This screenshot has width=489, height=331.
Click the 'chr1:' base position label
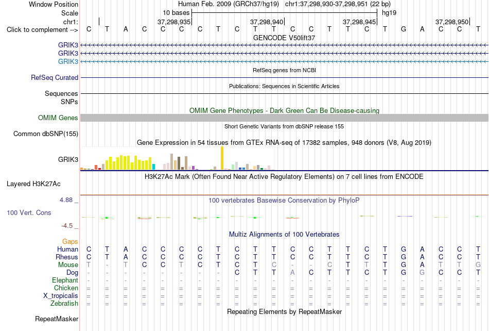coord(71,22)
